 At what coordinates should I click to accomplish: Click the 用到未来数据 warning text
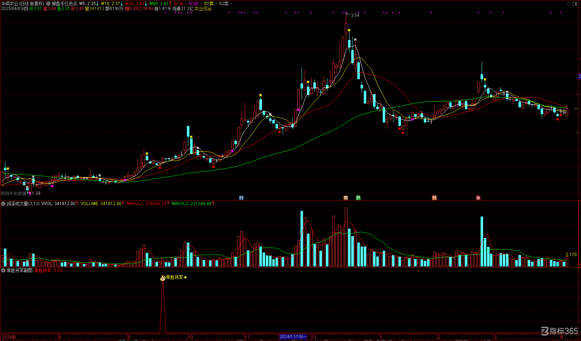pos(14,193)
